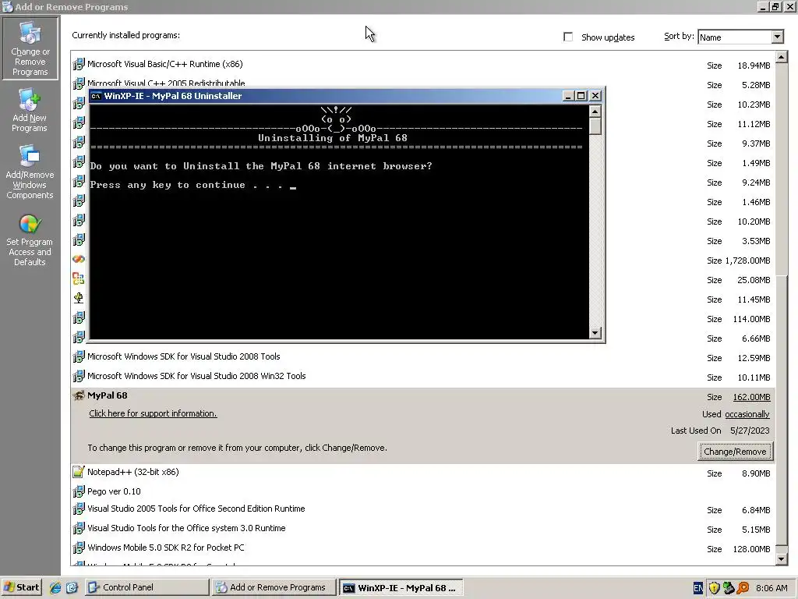
Task: Select Microsoft Windows SDK for Visual Studio 2008 Tools
Action: (x=184, y=356)
